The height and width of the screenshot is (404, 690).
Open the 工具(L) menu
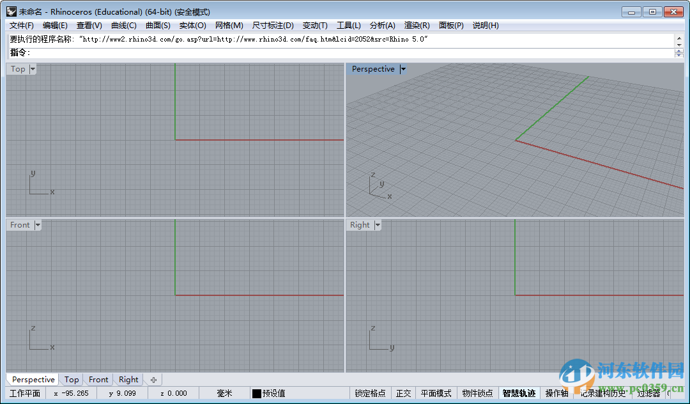coord(349,26)
